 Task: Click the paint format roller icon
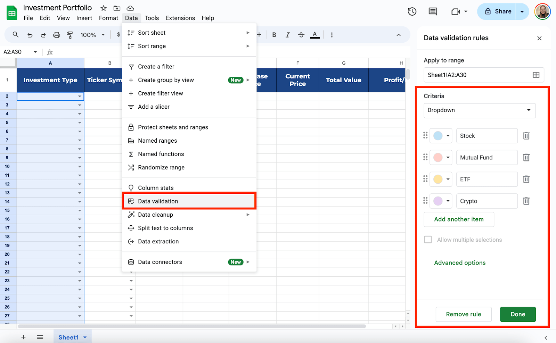[x=70, y=35]
